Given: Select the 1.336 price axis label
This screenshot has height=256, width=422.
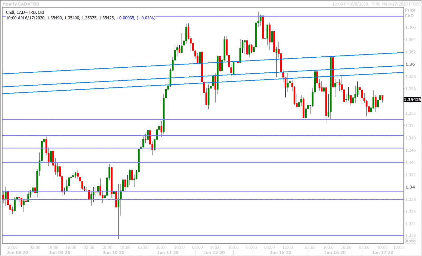Looking at the screenshot, I should (x=410, y=212).
